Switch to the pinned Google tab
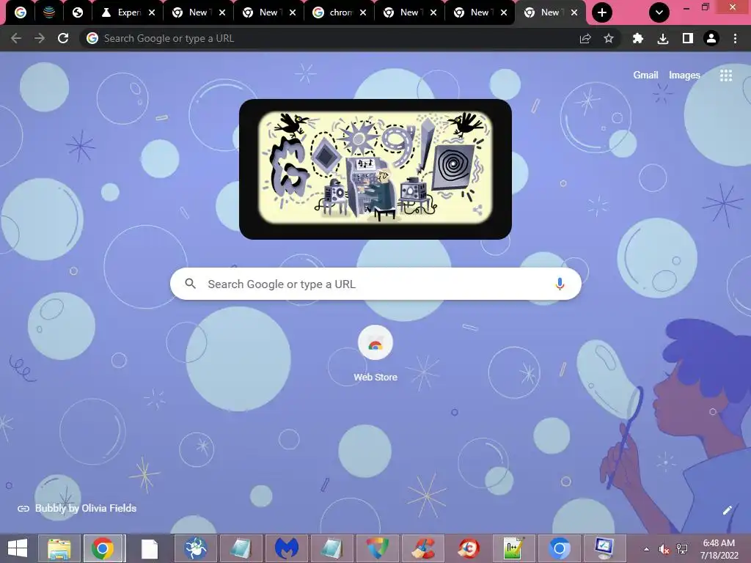 pos(20,12)
